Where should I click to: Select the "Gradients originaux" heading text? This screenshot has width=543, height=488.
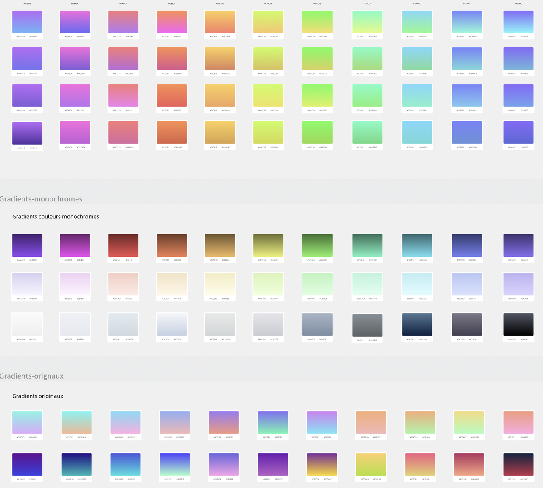(x=38, y=396)
